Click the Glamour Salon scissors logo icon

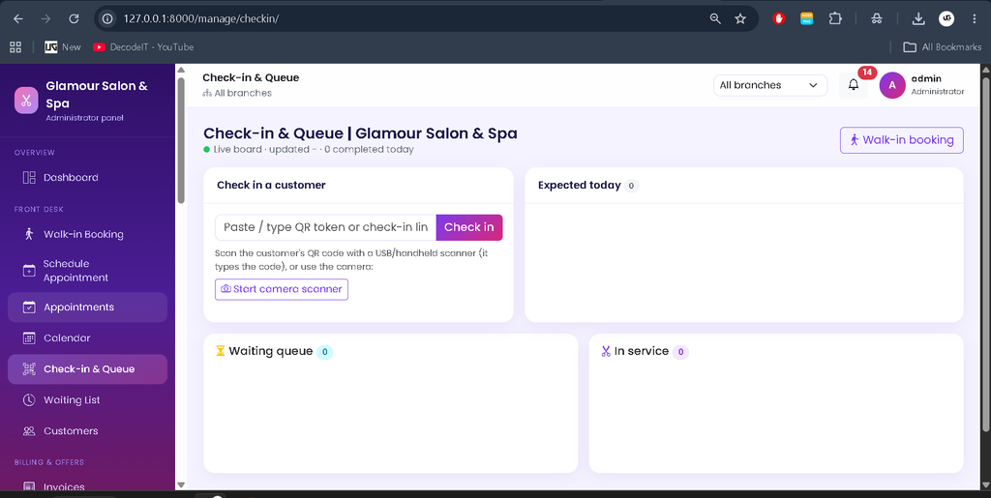click(x=26, y=101)
